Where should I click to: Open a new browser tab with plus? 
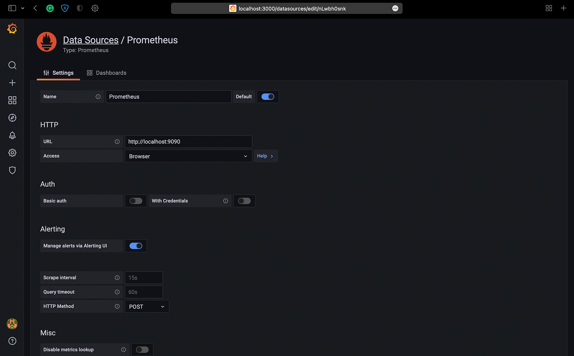point(563,8)
